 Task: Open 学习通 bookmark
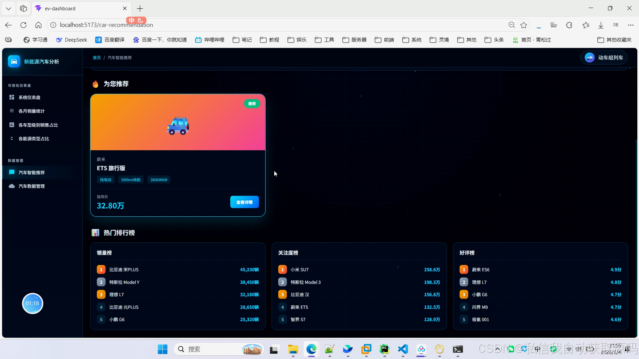pos(35,40)
